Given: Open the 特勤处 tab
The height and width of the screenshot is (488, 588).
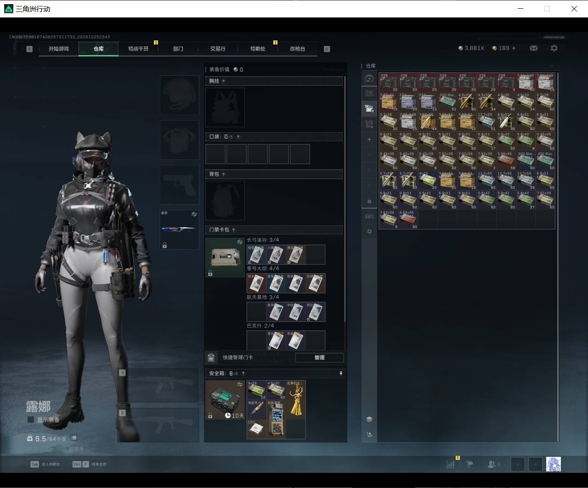Looking at the screenshot, I should pos(258,49).
